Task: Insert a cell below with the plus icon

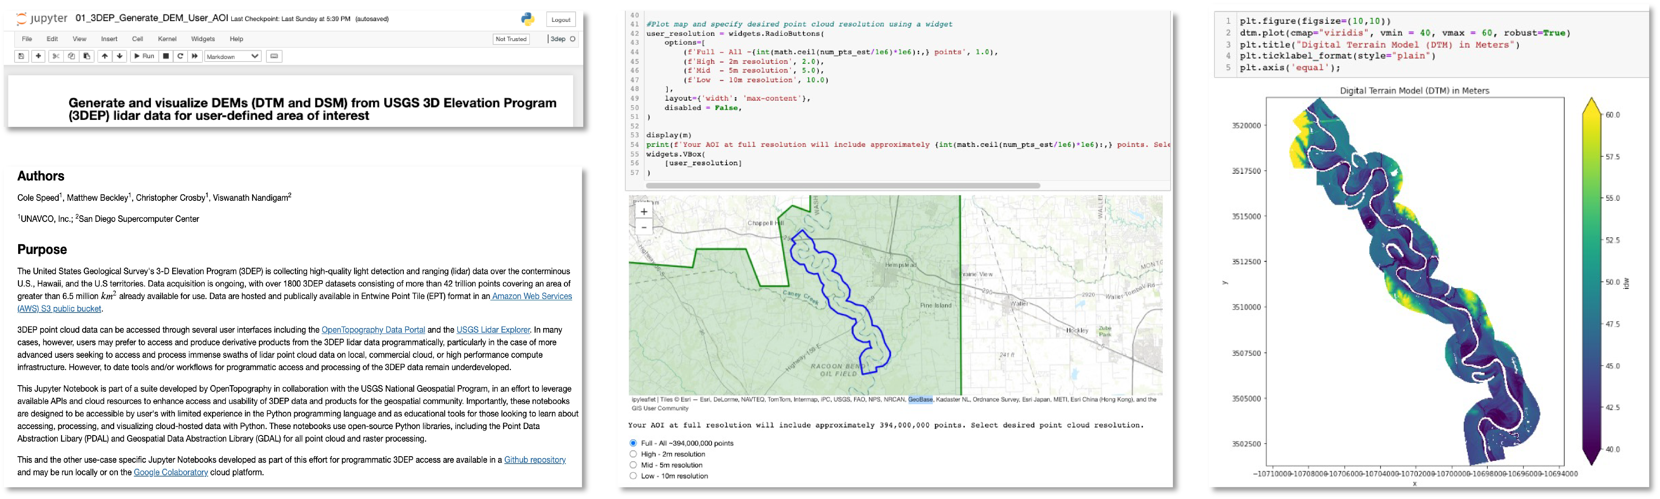Action: click(x=39, y=56)
